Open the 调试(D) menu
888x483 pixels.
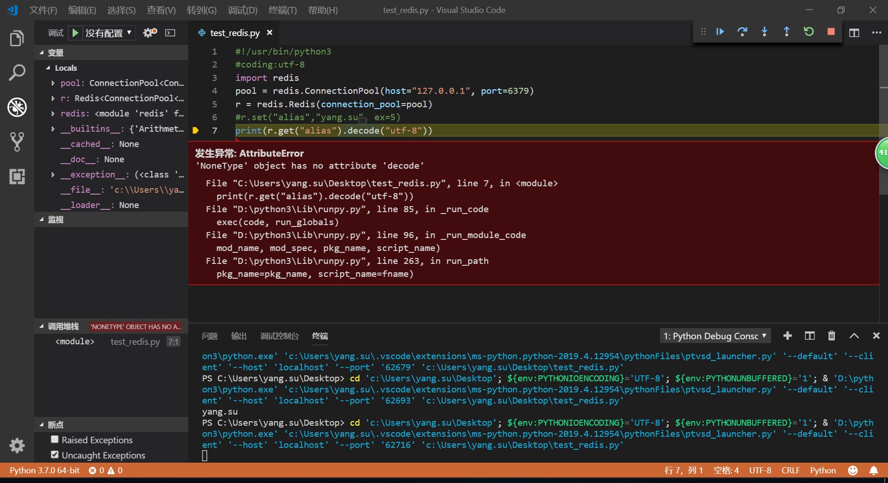pos(242,10)
